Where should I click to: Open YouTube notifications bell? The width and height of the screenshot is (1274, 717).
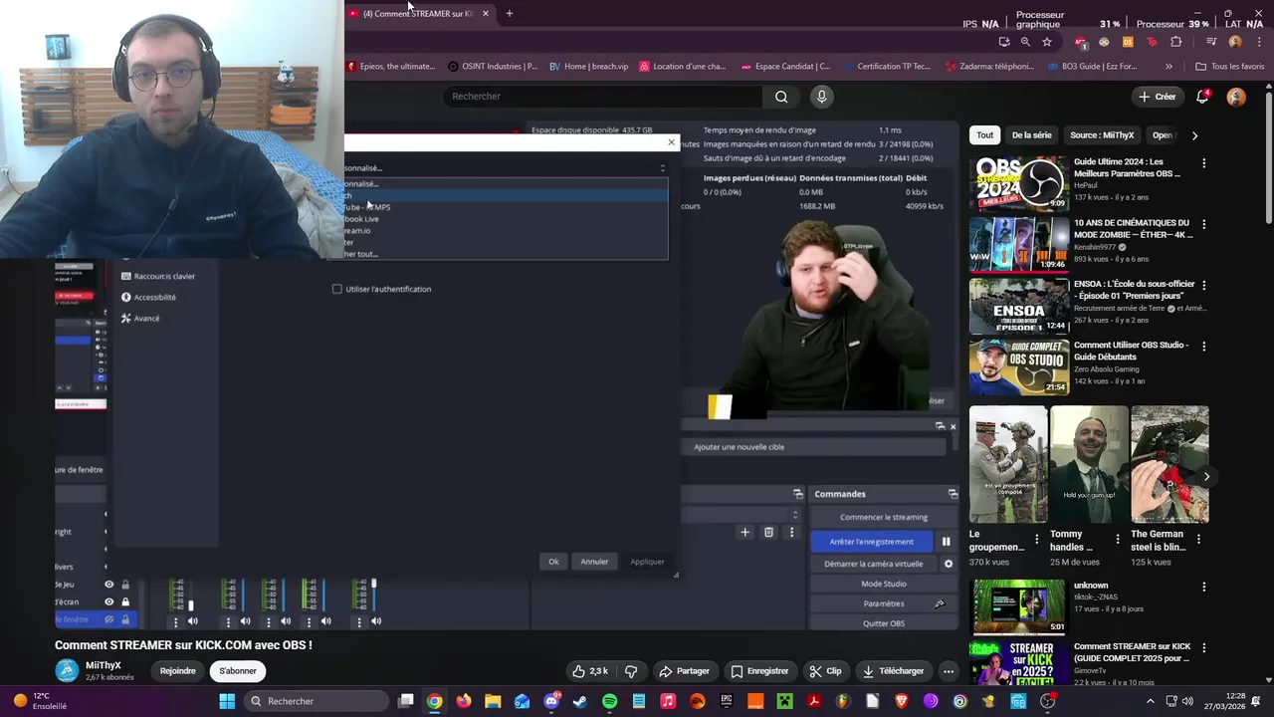tap(1202, 97)
